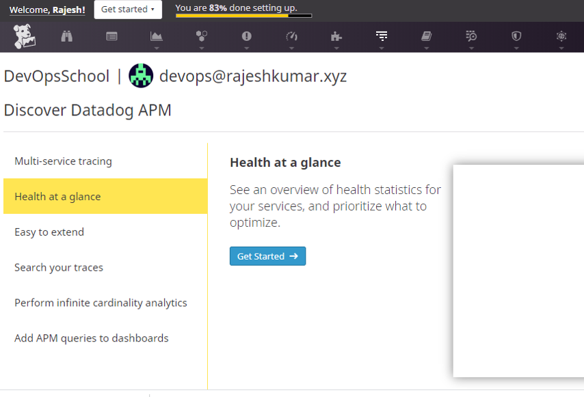
Task: Open Logs via the magnifier list icon
Action: [471, 37]
